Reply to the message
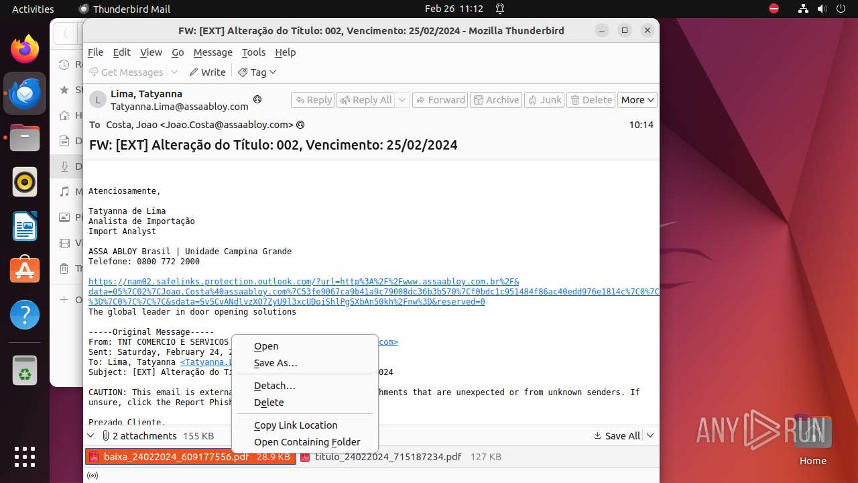This screenshot has height=483, width=858. pos(313,100)
